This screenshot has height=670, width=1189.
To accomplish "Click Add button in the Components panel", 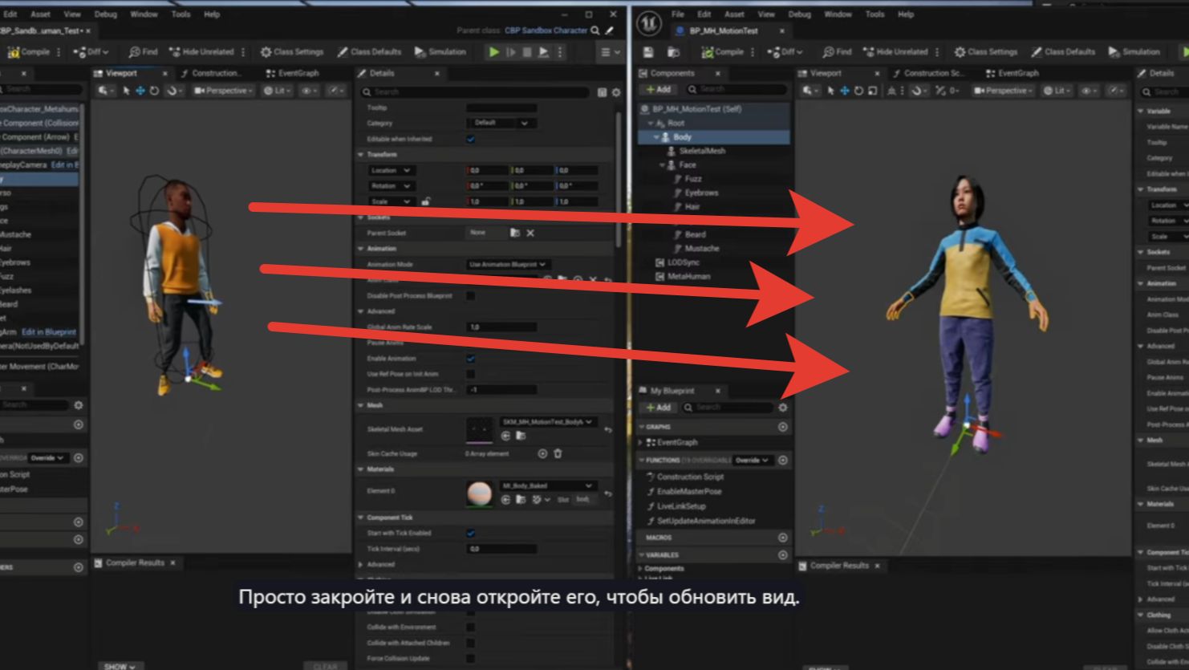I will click(658, 90).
